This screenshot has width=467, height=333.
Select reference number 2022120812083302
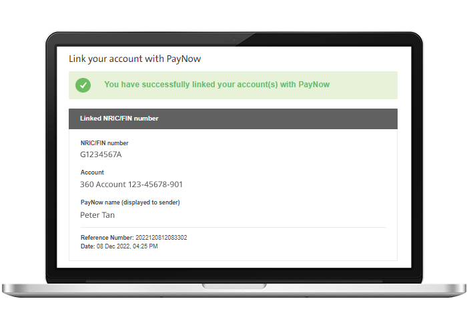[161, 238]
